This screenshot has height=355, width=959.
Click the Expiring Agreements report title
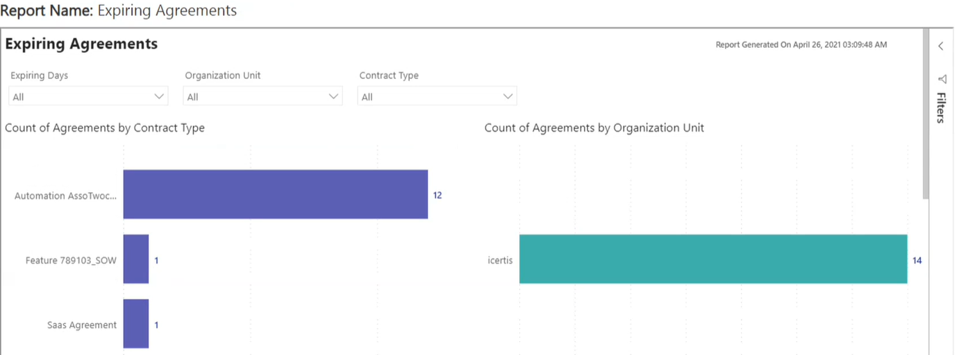(81, 44)
